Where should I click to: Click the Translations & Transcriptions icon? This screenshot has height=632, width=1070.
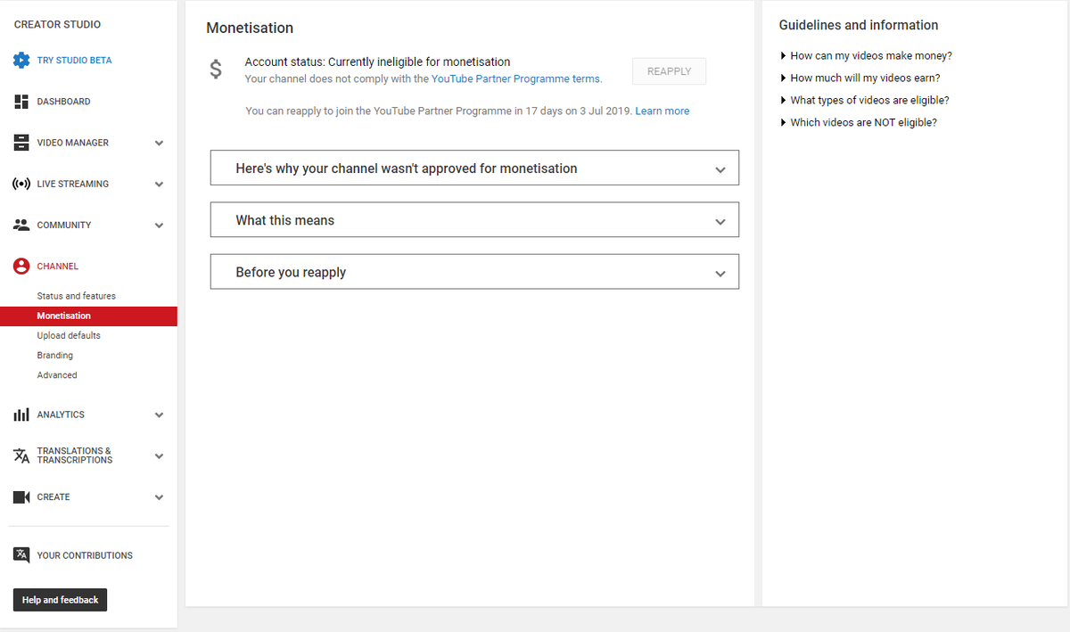pyautogui.click(x=21, y=456)
